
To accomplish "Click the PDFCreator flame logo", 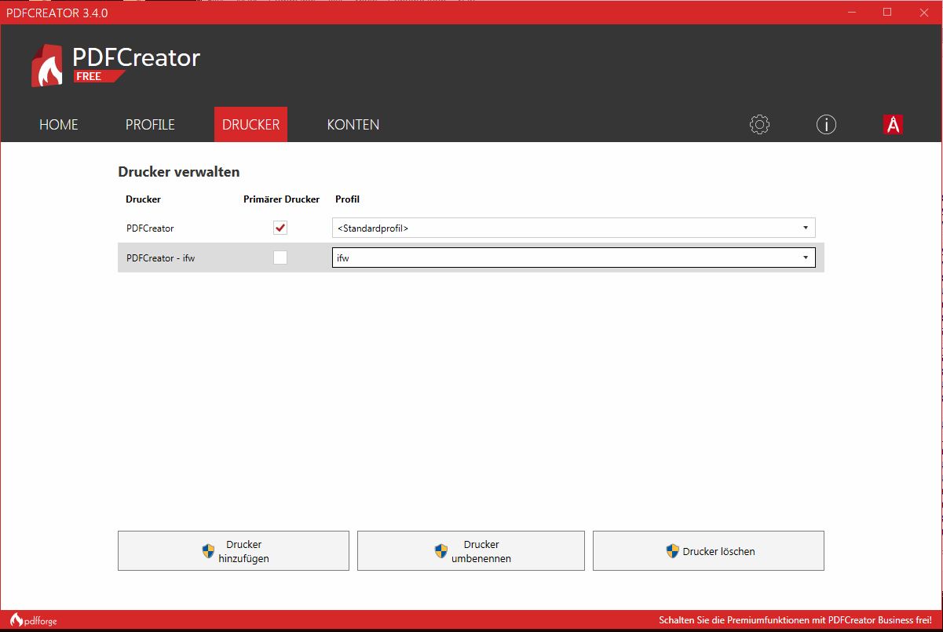I will point(47,66).
